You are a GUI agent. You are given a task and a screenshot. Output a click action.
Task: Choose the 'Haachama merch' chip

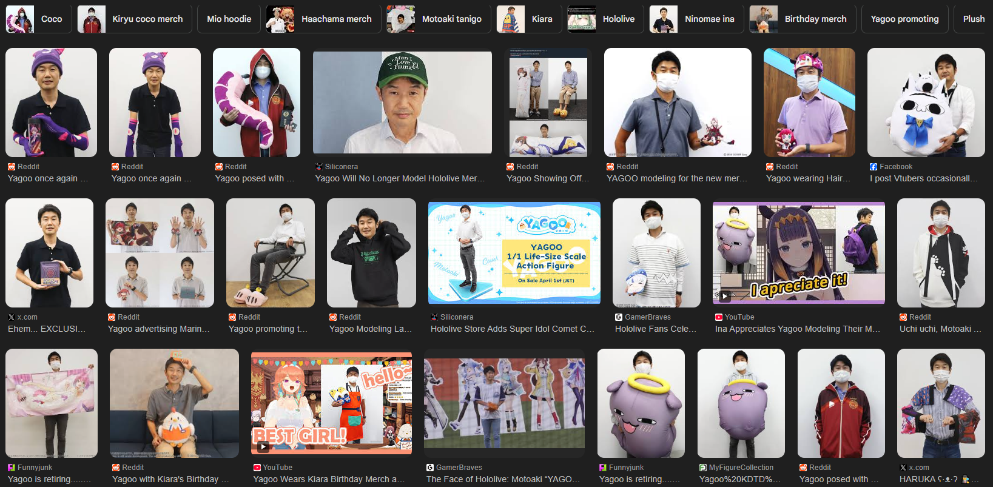click(323, 19)
